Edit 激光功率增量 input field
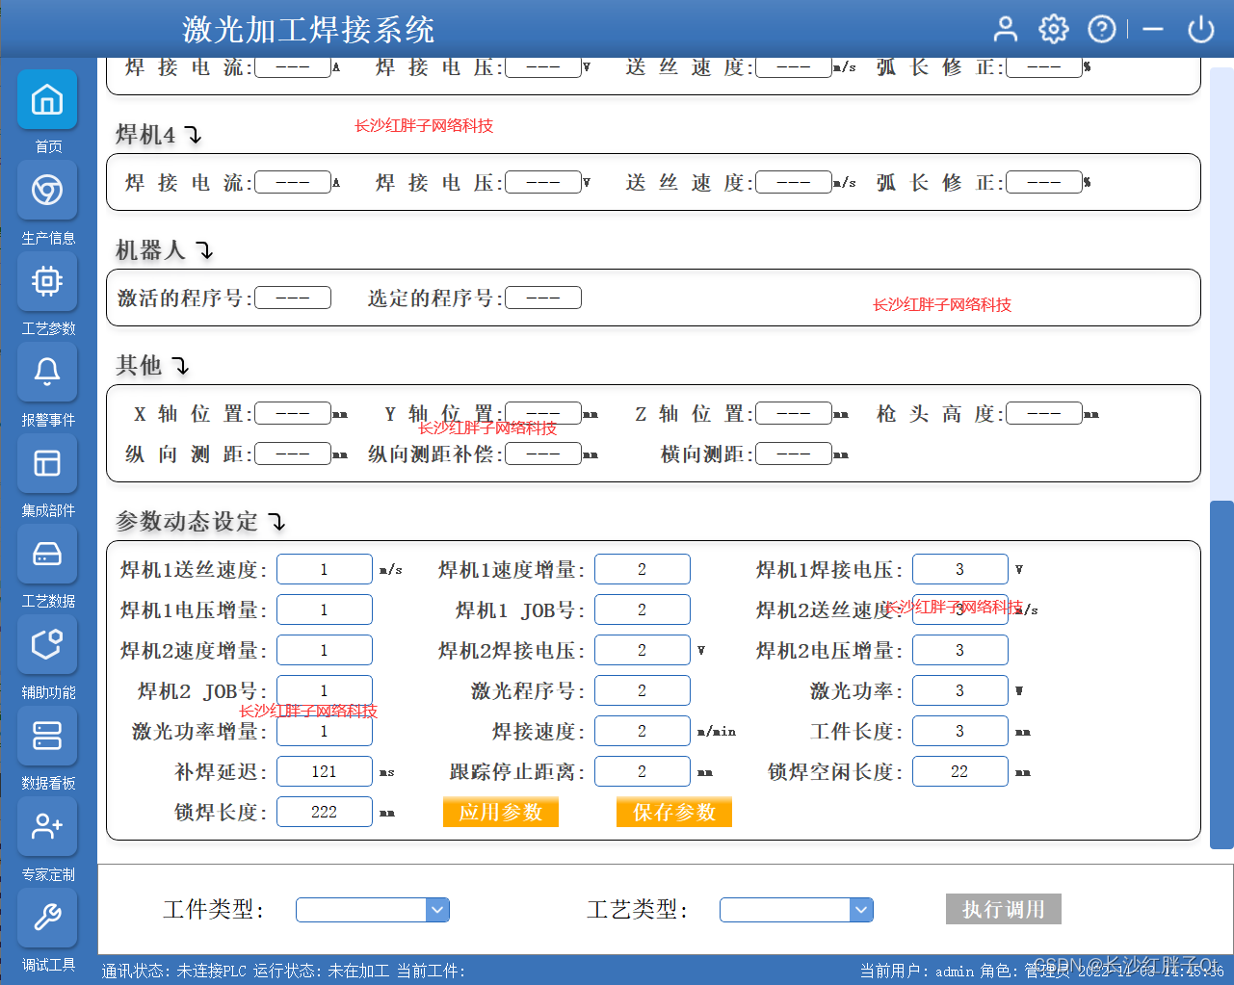1234x985 pixels. click(325, 731)
